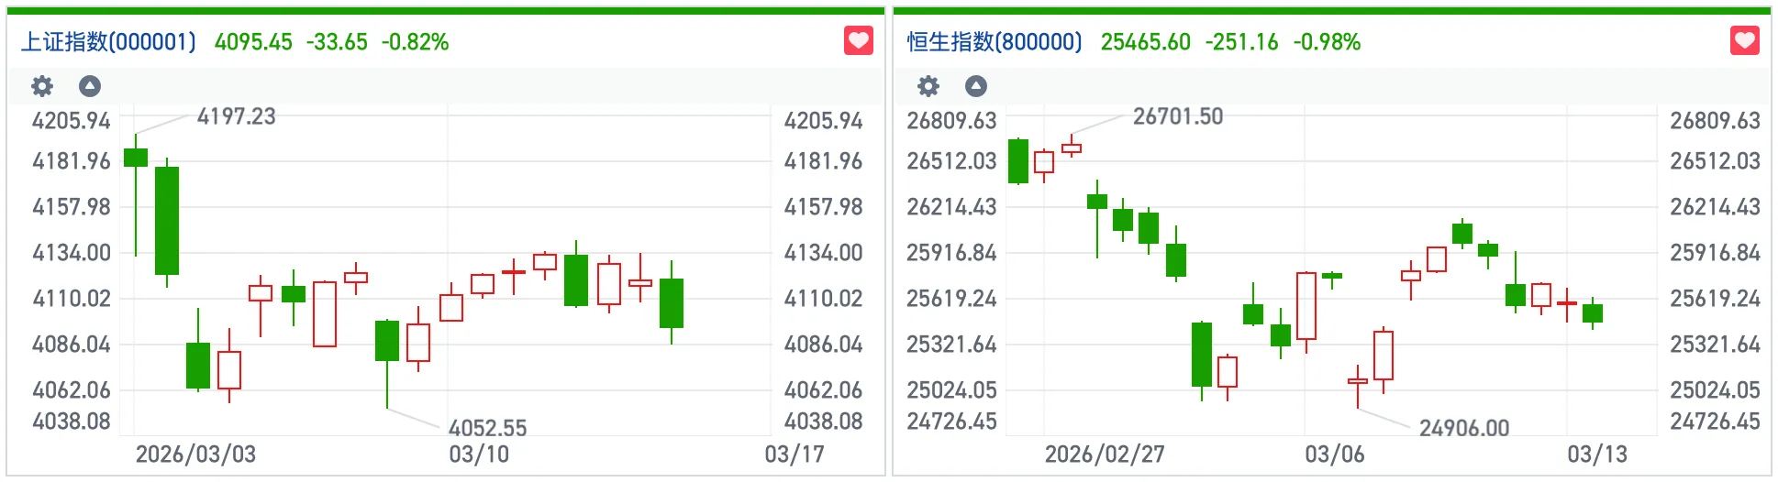Image resolution: width=1778 pixels, height=482 pixels.
Task: Select the 03/10 date marker
Action: coord(478,455)
